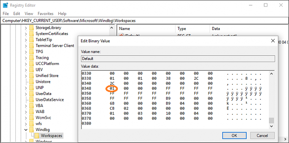Expand the UserData key
The height and width of the screenshot is (143, 289).
tap(26, 93)
